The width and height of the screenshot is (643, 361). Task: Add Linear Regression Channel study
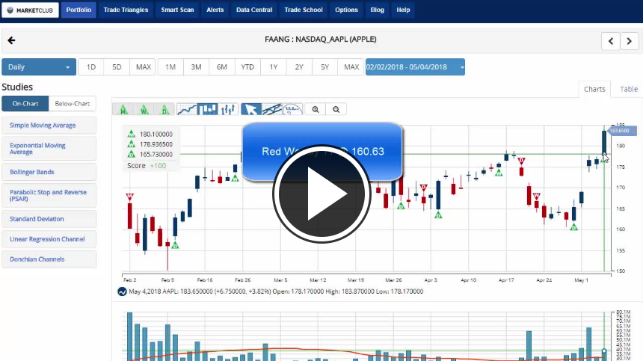(49, 239)
